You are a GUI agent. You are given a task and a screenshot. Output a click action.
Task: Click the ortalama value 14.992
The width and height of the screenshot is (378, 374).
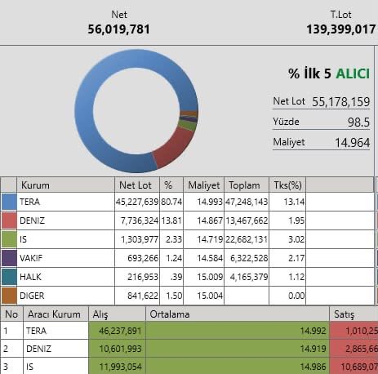point(313,331)
